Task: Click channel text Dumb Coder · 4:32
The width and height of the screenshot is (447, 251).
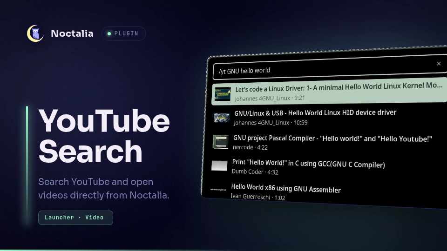Action: [x=255, y=172]
